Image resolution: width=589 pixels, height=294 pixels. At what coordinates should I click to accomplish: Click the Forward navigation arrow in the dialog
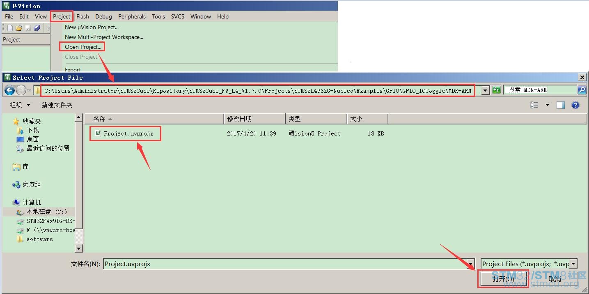point(21,90)
